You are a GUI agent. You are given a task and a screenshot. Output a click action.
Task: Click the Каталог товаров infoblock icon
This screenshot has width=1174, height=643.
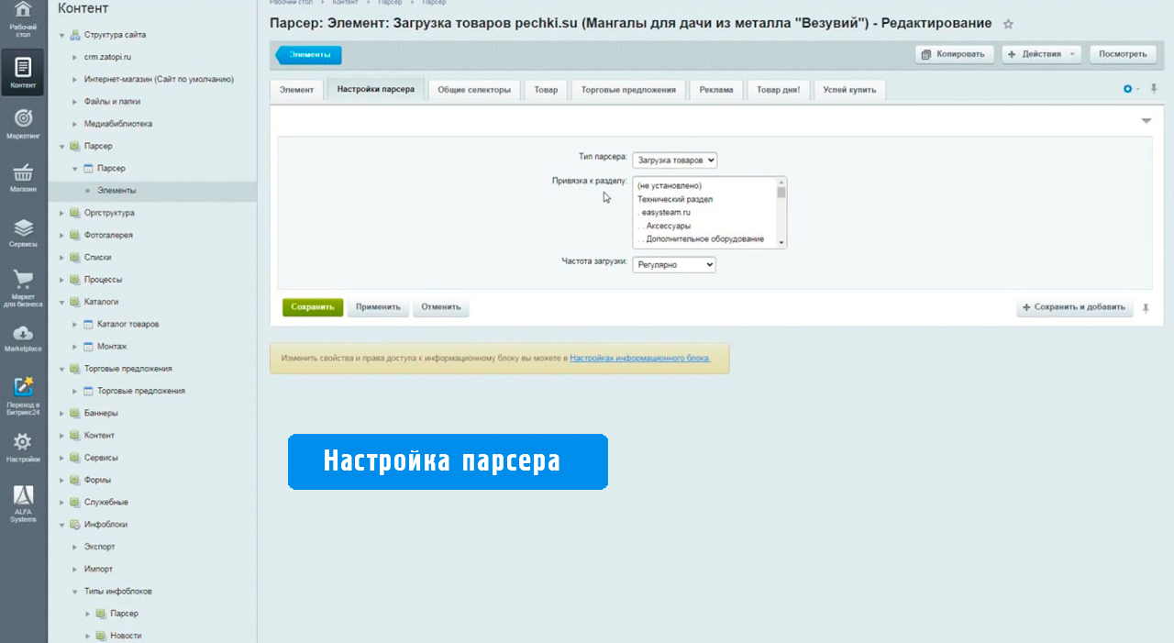coord(88,324)
